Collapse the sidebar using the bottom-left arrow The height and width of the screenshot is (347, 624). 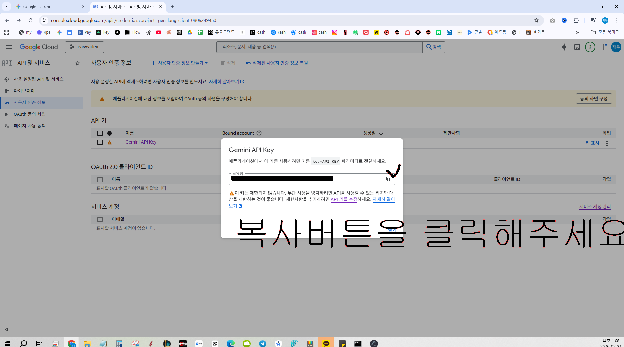point(6,329)
